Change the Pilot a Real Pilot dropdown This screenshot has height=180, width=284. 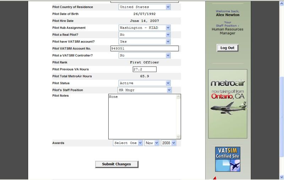[144, 35]
